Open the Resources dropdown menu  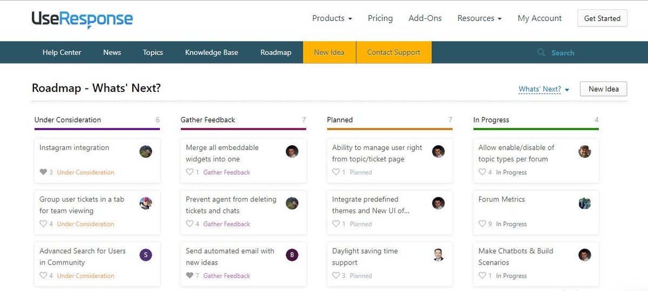point(480,18)
